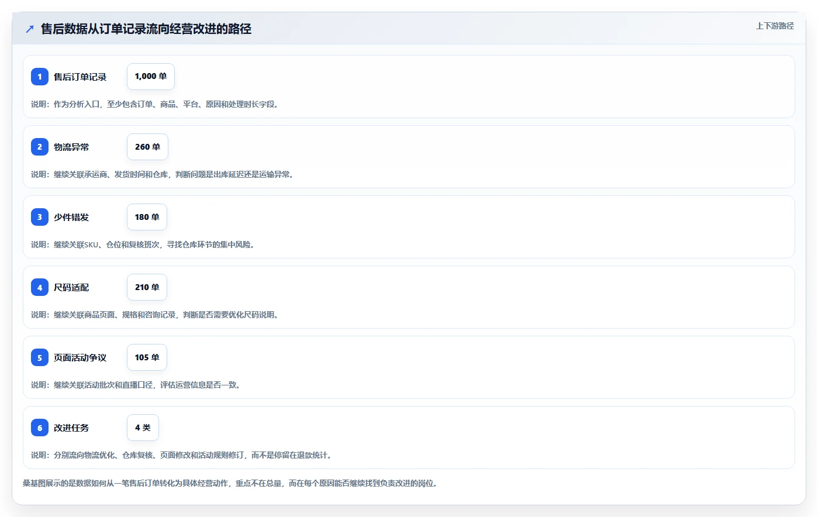818x517 pixels.
Task: Click step number badge 4
Action: tap(40, 287)
